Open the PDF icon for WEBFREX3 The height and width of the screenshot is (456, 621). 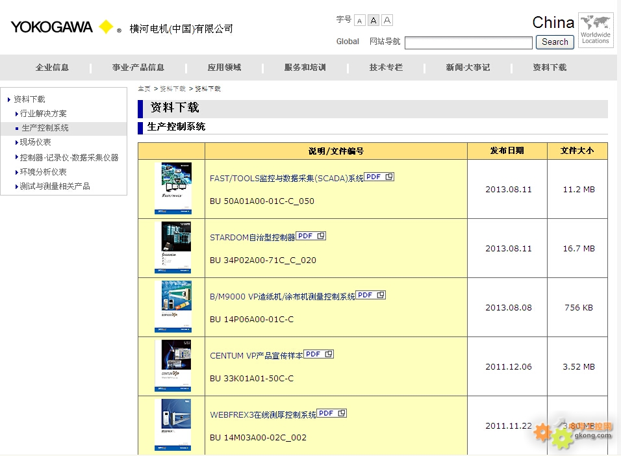332,413
